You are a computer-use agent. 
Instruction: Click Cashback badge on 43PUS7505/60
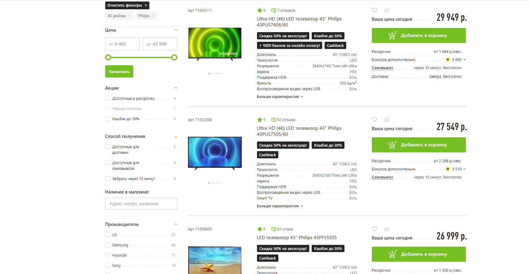click(268, 155)
